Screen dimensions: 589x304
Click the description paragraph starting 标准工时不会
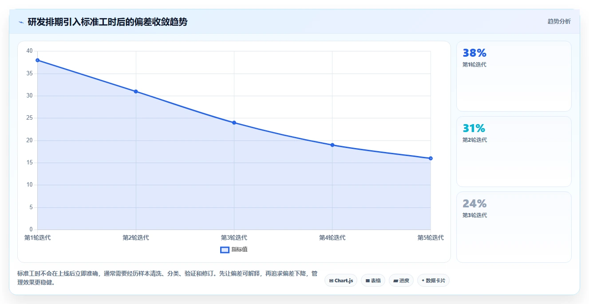click(x=167, y=278)
